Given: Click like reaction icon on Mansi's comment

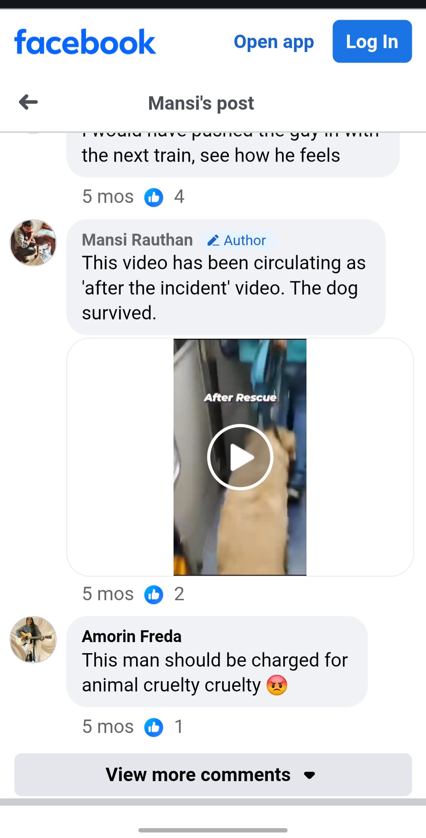Looking at the screenshot, I should click(154, 594).
